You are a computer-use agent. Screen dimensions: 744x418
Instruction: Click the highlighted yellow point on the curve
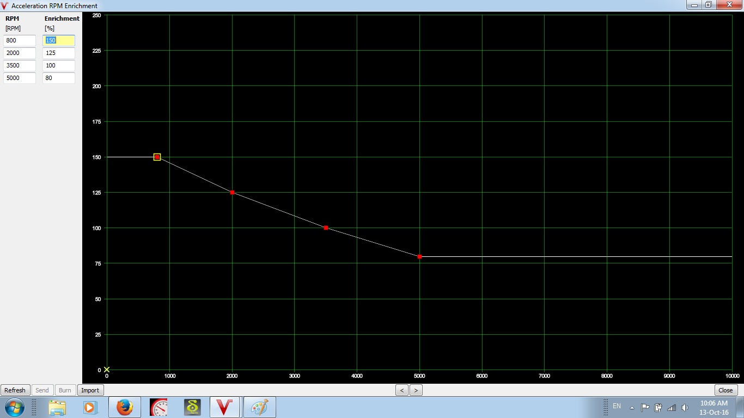157,157
